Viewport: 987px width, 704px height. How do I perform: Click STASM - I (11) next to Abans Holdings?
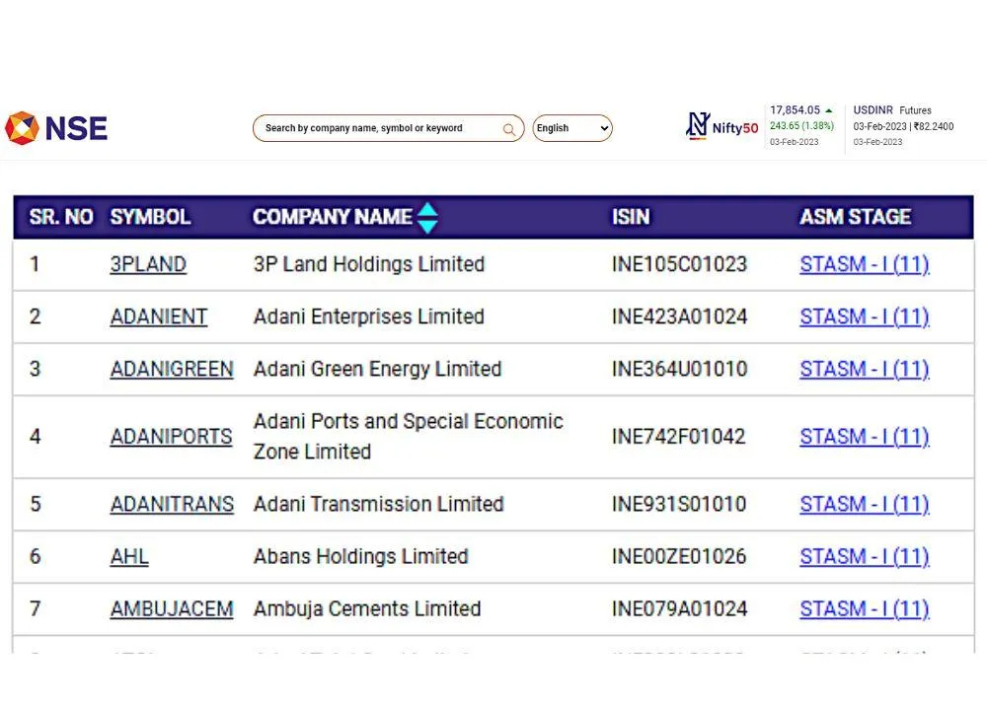pos(864,556)
